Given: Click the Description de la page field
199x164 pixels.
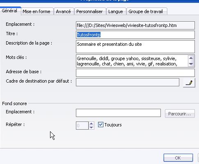Looking at the screenshot, I should pyautogui.click(x=135, y=47).
